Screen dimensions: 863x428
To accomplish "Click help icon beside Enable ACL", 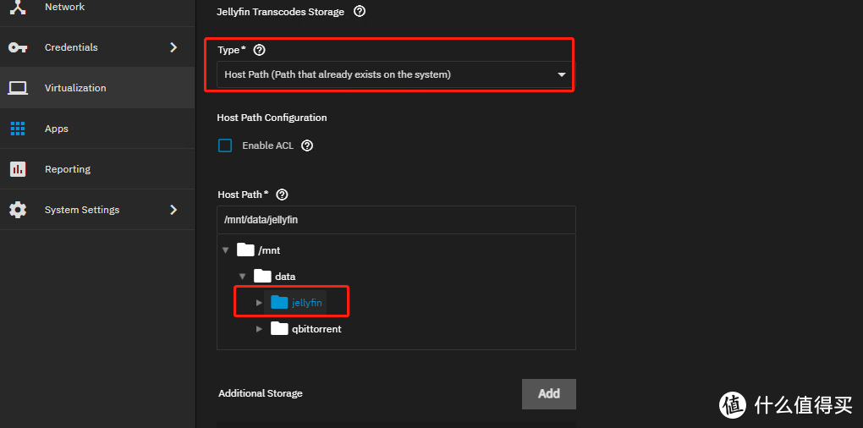I will [x=307, y=145].
